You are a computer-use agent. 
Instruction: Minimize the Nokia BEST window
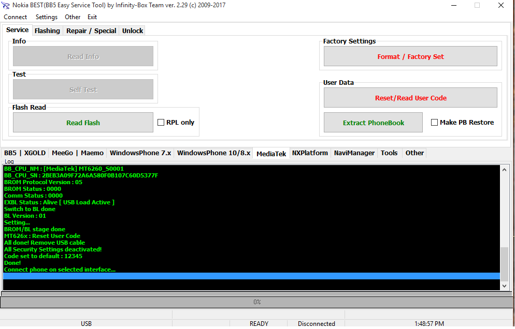454,5
